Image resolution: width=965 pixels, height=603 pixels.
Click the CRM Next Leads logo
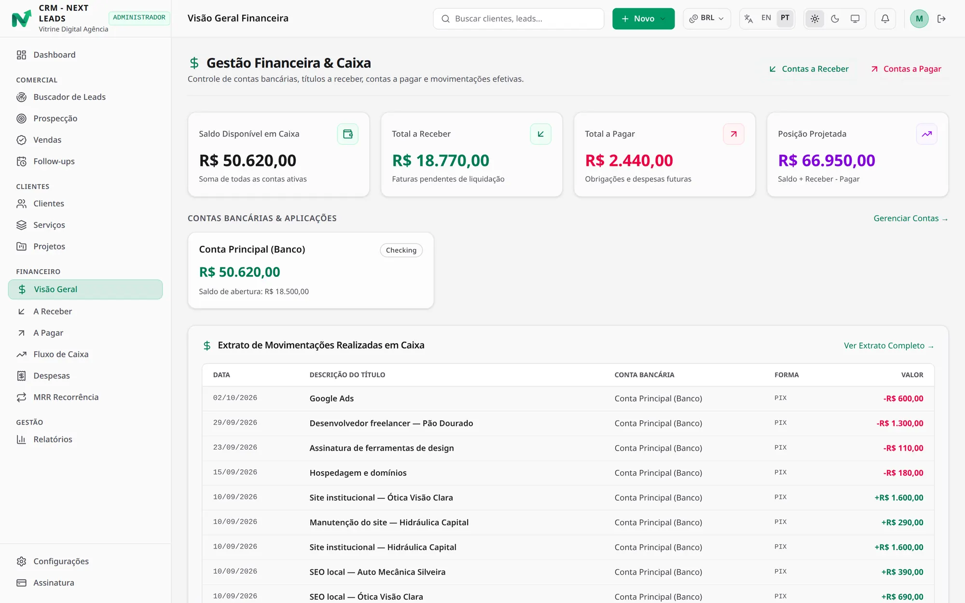point(21,18)
